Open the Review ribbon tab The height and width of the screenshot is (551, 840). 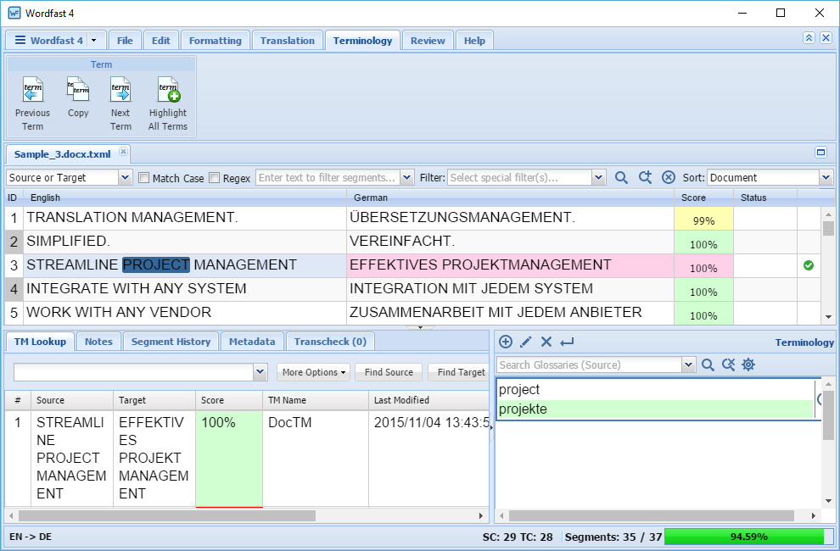[428, 41]
